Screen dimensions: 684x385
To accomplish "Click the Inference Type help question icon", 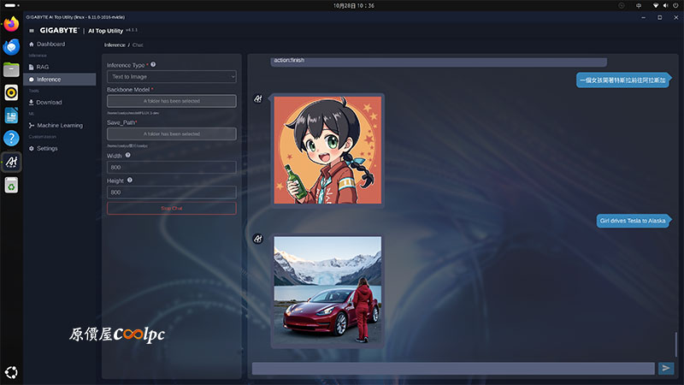I will point(153,64).
